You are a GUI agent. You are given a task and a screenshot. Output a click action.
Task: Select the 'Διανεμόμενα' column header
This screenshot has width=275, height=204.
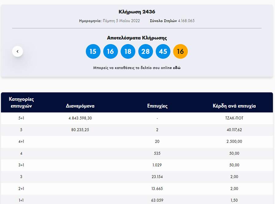80,106
